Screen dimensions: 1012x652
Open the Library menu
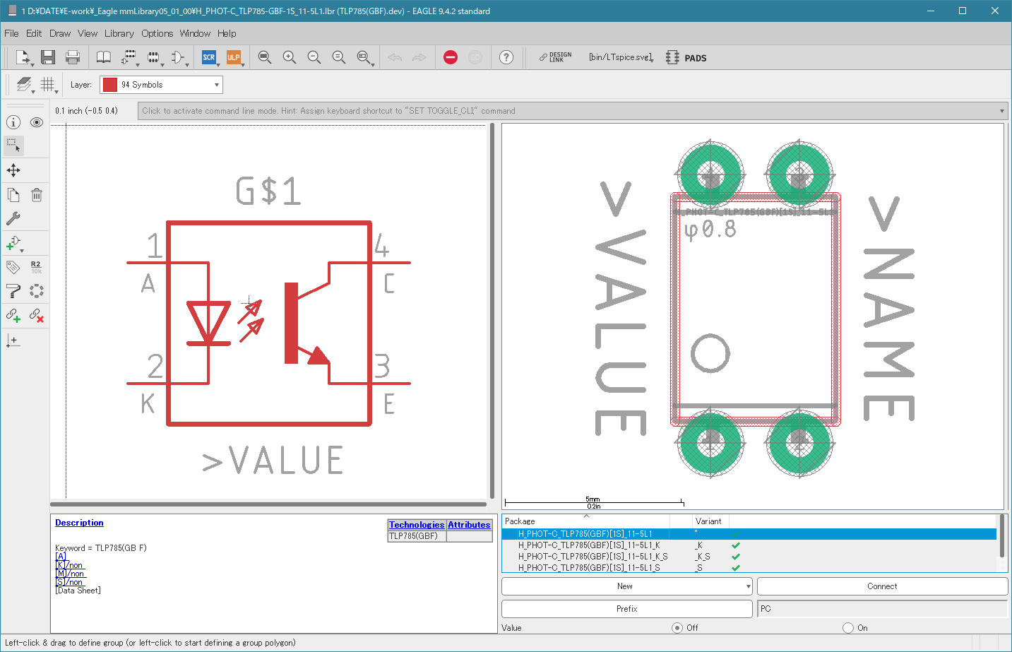coord(119,33)
